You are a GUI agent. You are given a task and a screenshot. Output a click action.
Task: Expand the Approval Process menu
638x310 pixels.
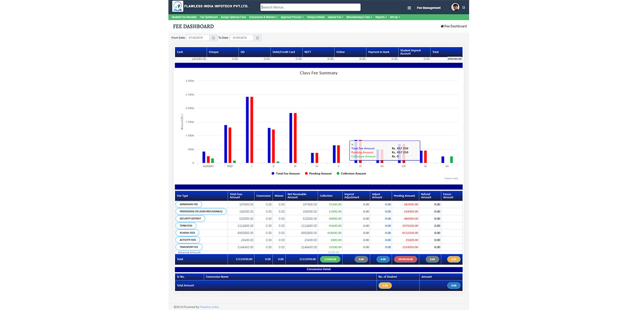click(292, 17)
